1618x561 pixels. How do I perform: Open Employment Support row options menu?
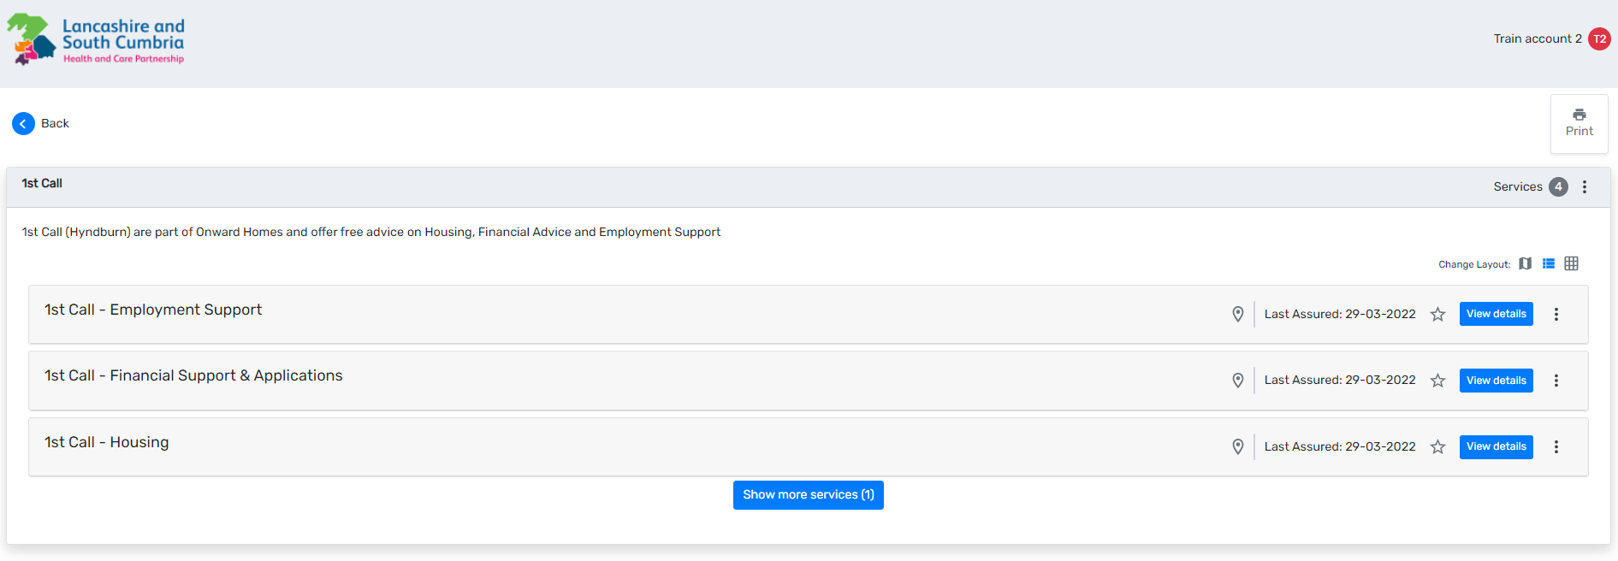tap(1556, 315)
